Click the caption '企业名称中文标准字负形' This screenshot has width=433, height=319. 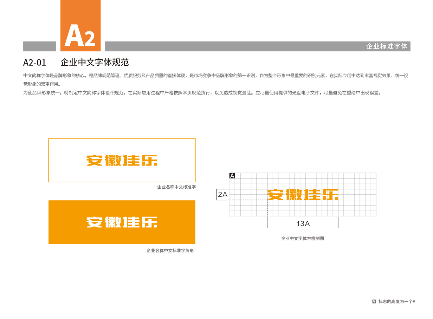point(170,251)
